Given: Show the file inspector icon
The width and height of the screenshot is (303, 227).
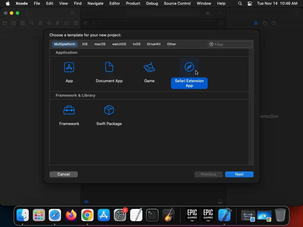Looking at the screenshot, I should click(x=256, y=23).
